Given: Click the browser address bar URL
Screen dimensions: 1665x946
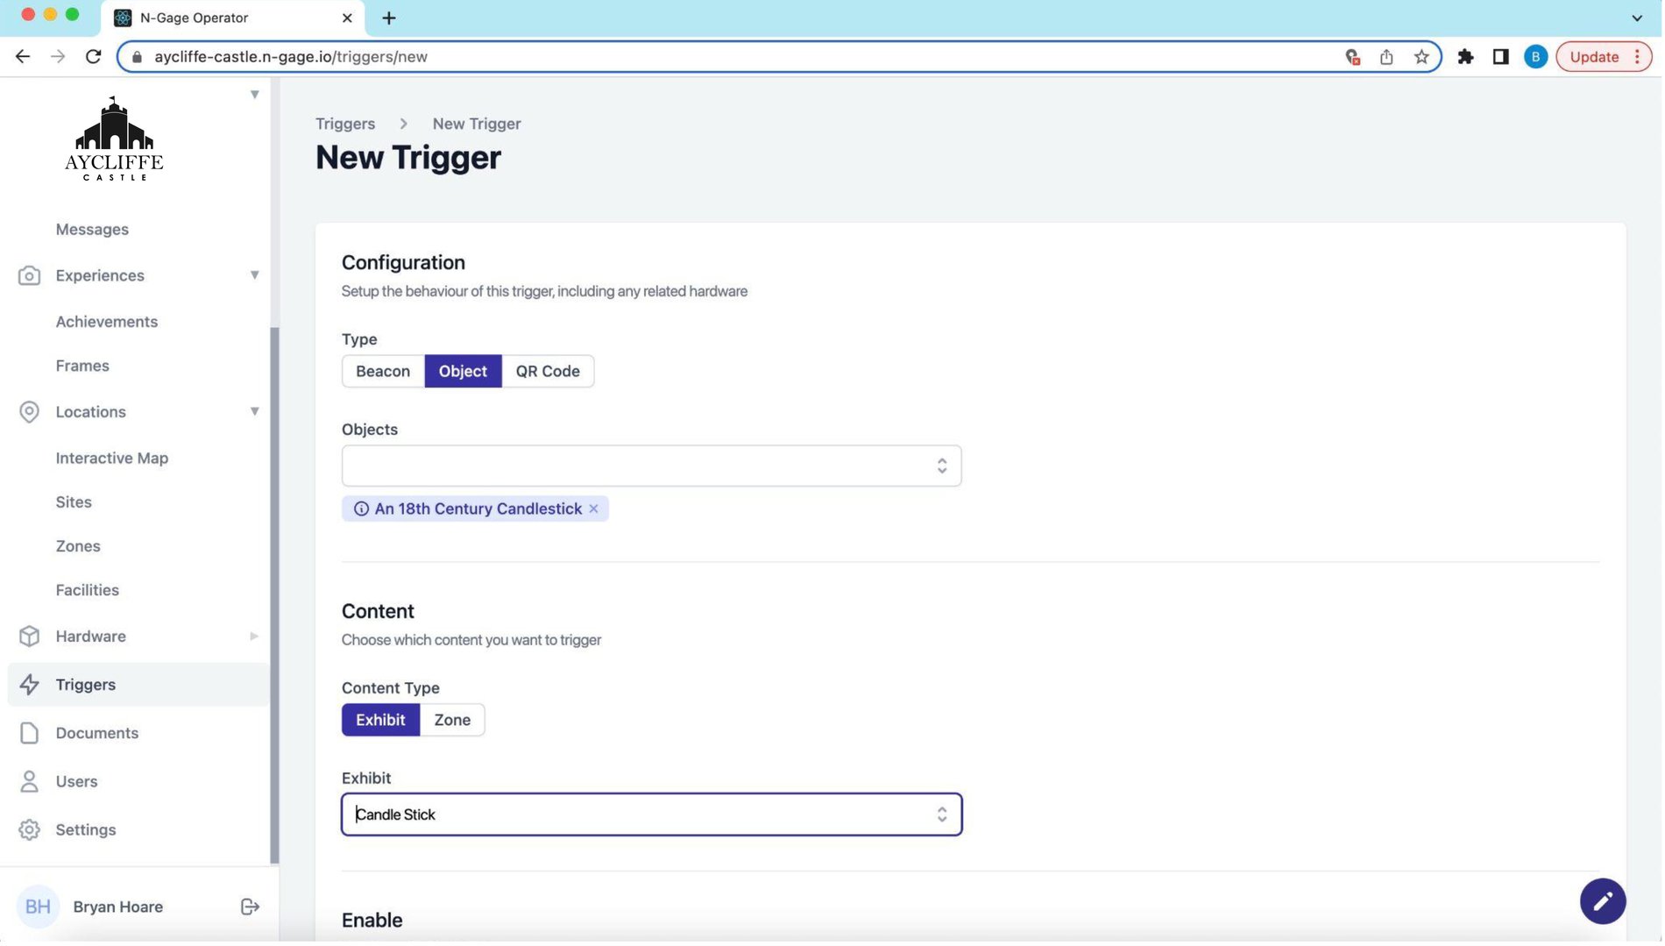Looking at the screenshot, I should [x=291, y=57].
